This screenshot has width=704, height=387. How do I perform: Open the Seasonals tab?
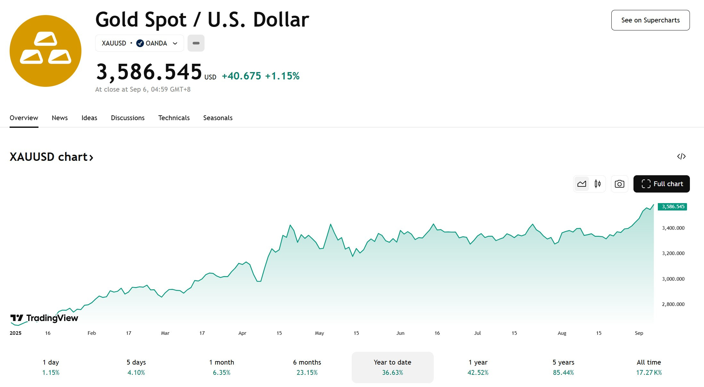coord(218,118)
